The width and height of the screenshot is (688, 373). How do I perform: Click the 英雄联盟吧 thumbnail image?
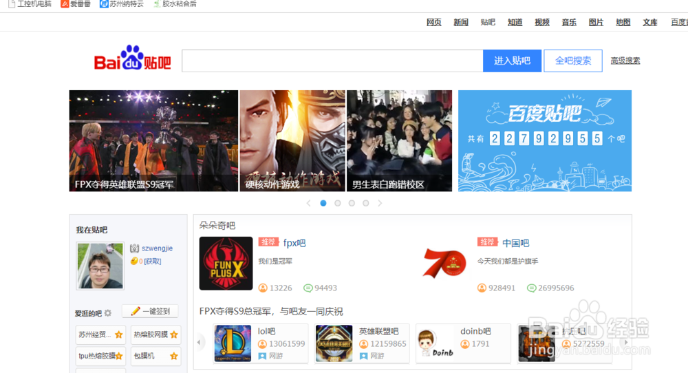334,343
